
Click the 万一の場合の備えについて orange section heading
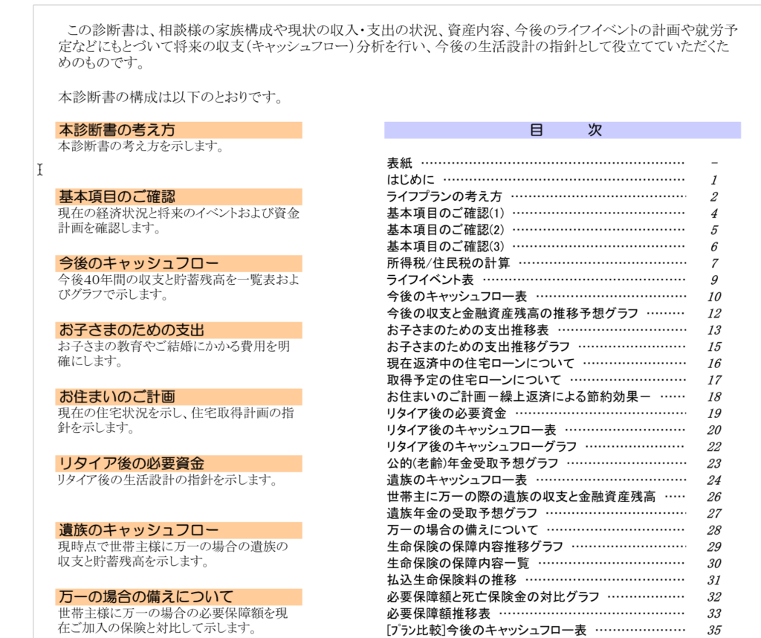point(146,597)
